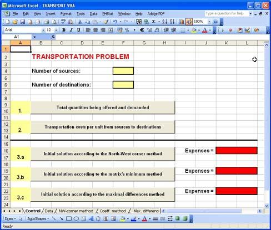Click the Copy icon in the toolbar
The image size is (271, 230).
87,22
